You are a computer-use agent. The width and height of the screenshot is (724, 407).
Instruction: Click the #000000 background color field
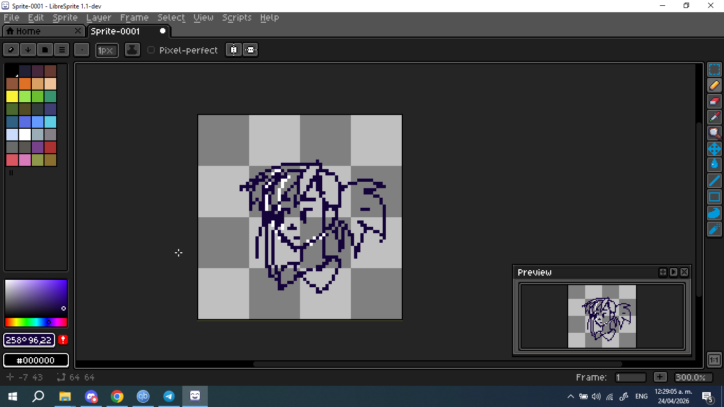pos(36,360)
